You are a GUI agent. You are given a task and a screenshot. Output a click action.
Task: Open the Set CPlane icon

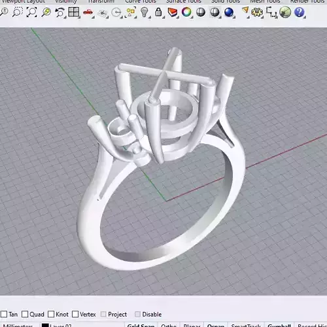(102, 13)
